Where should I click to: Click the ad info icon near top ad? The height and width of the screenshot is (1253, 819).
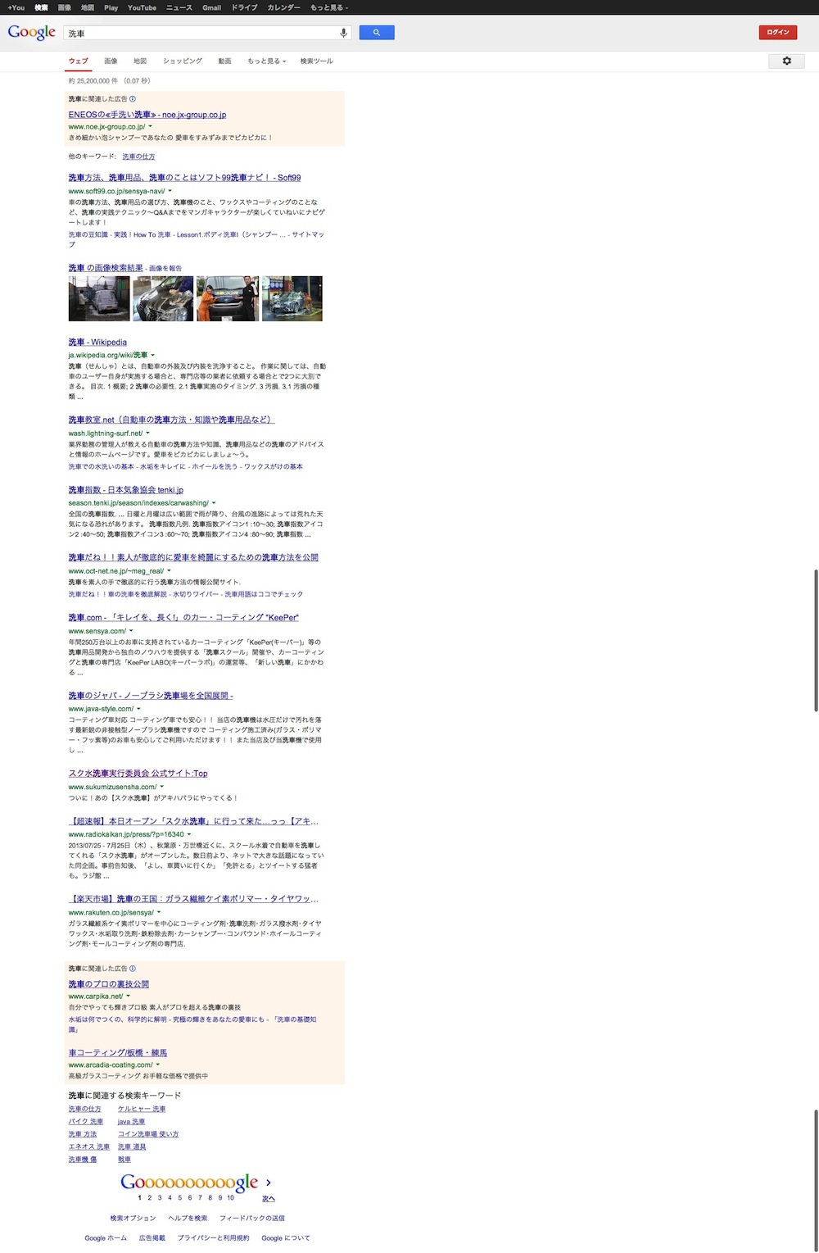click(133, 99)
